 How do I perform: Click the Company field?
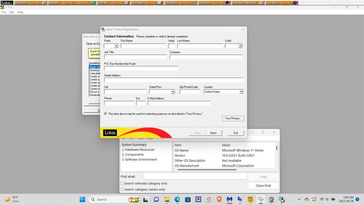point(206,57)
